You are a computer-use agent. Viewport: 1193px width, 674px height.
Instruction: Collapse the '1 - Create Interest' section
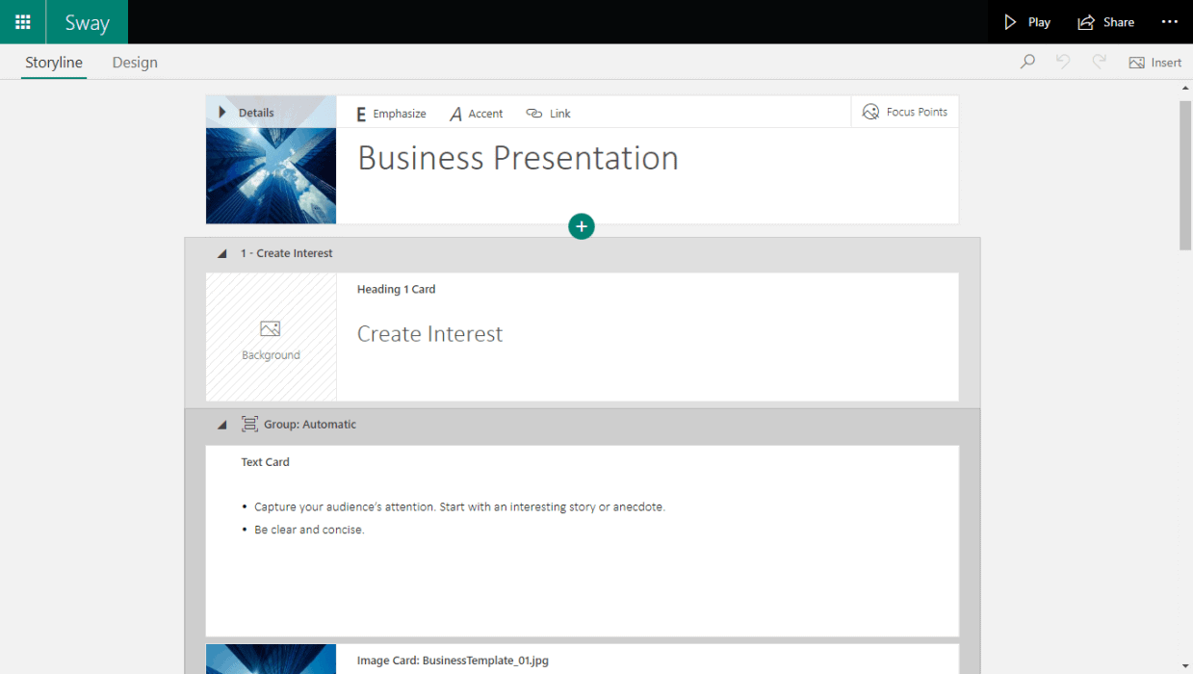pos(221,252)
